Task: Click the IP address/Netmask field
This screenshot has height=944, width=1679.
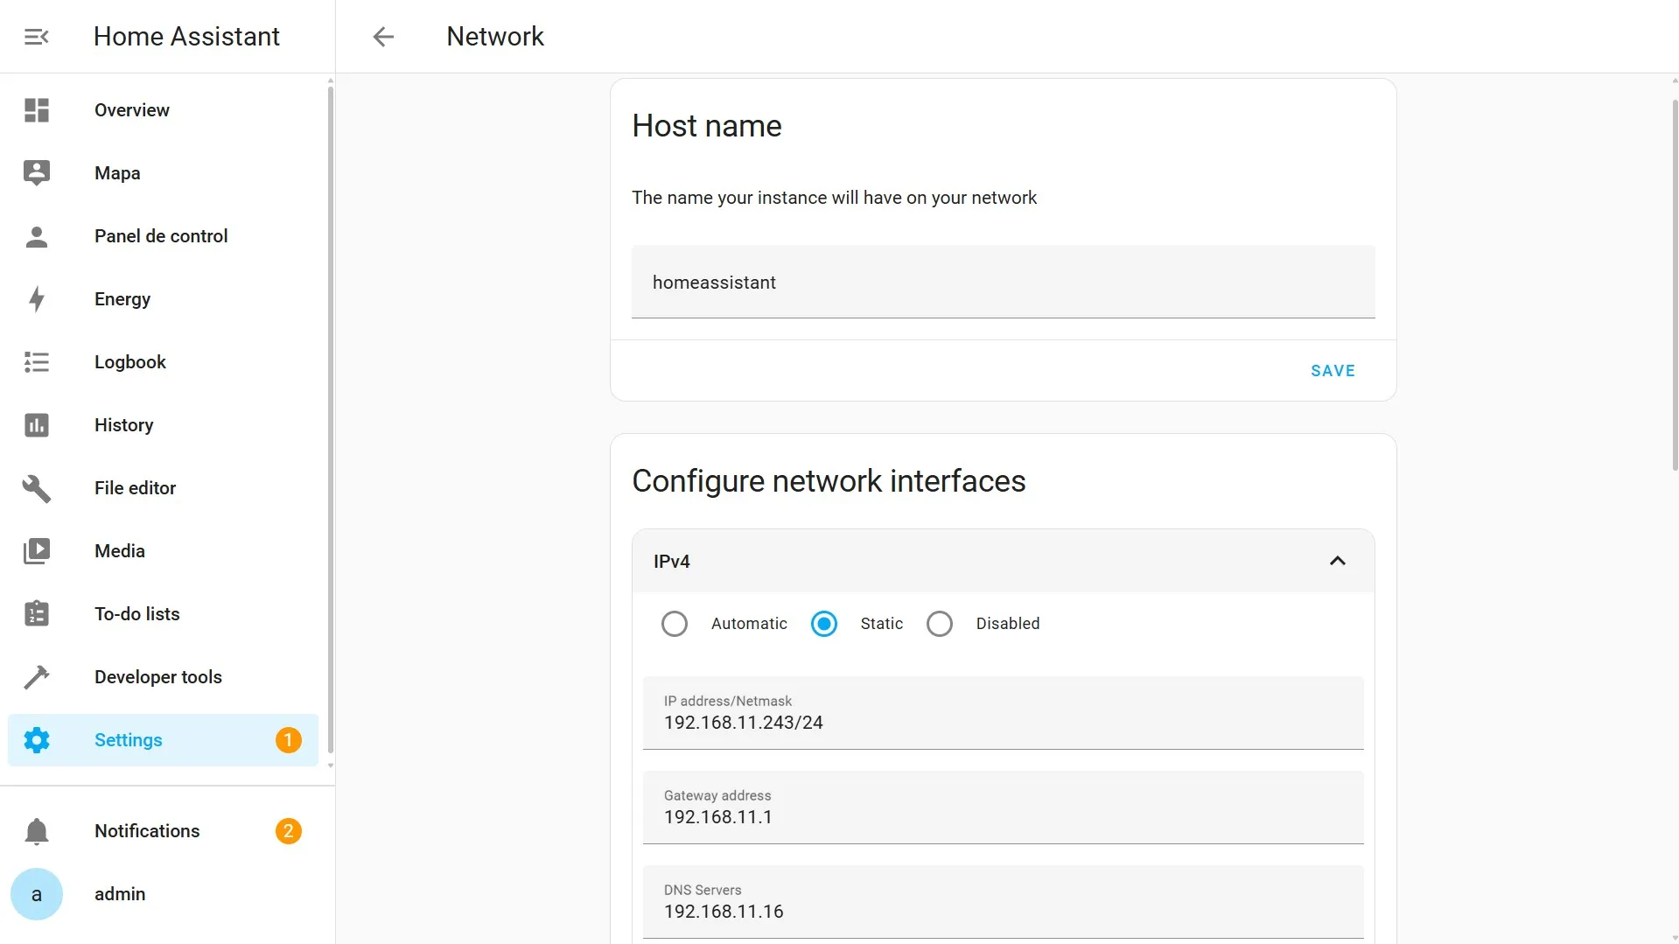Action: 1003,713
